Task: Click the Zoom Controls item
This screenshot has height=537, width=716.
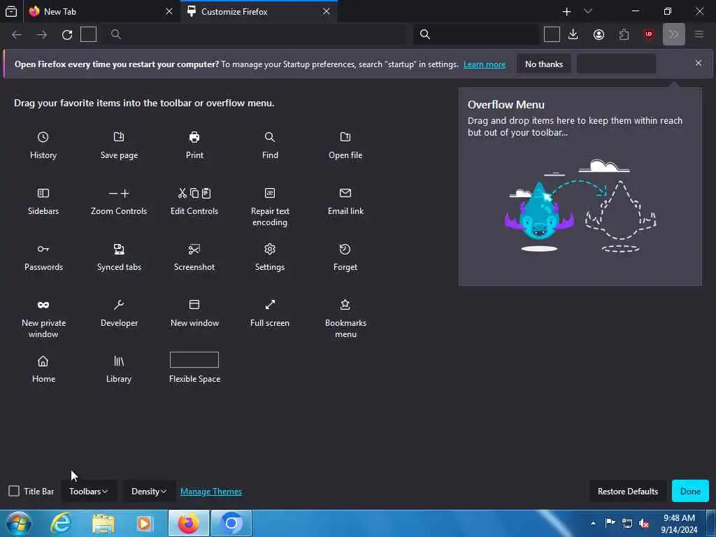Action: click(x=119, y=201)
